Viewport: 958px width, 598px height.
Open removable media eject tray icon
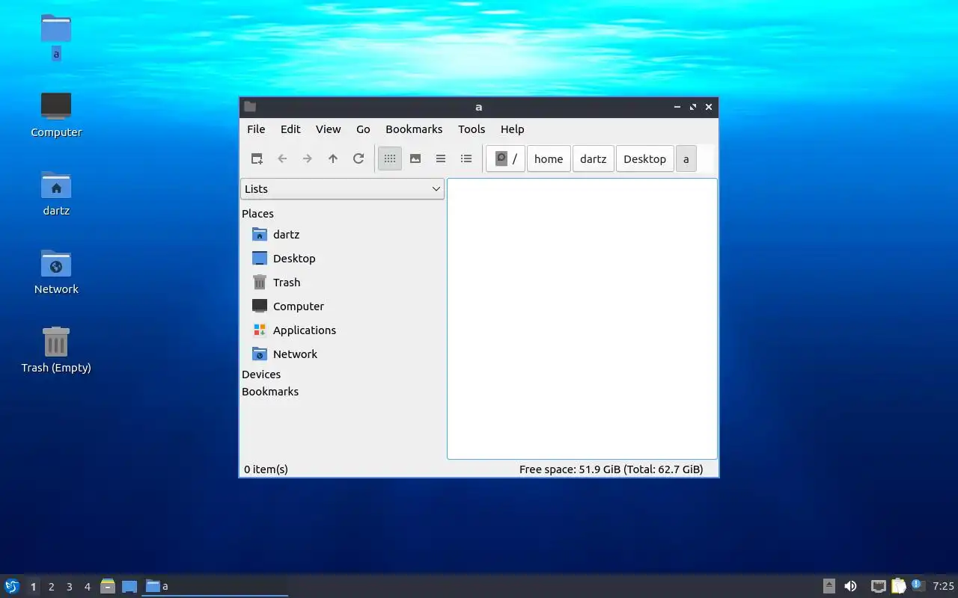829,586
